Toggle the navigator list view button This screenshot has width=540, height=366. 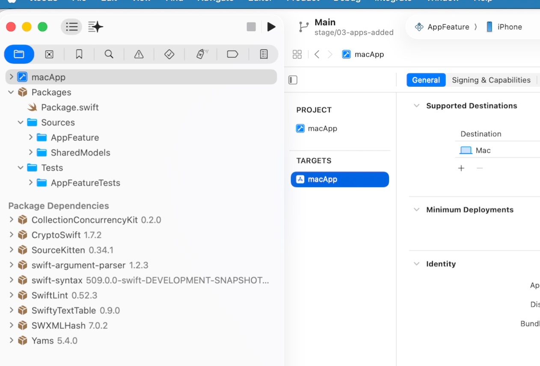click(x=71, y=27)
